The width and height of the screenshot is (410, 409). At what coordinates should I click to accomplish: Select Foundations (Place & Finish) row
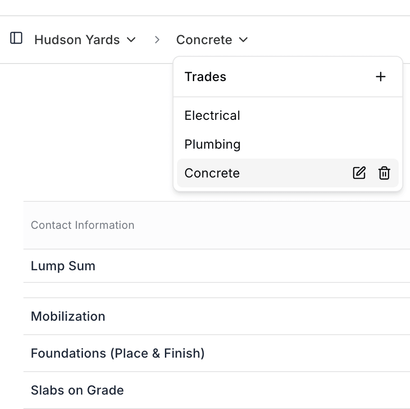pyautogui.click(x=118, y=353)
